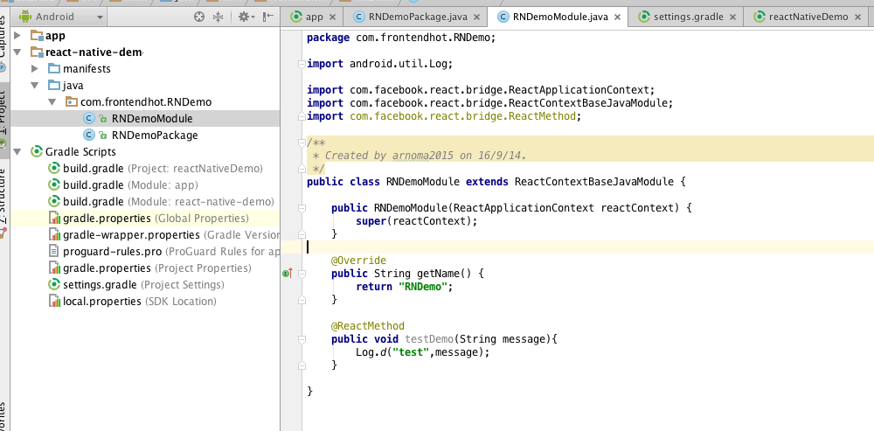Expand the app module folder

19,36
